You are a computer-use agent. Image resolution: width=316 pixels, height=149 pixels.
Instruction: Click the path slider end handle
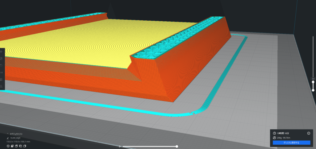[x=177, y=147]
